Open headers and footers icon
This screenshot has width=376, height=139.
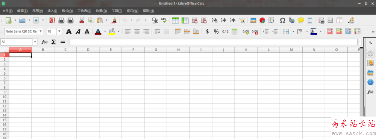pos(310,21)
